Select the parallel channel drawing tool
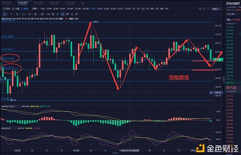Screen dimensions: 241x155 click(17, 14)
